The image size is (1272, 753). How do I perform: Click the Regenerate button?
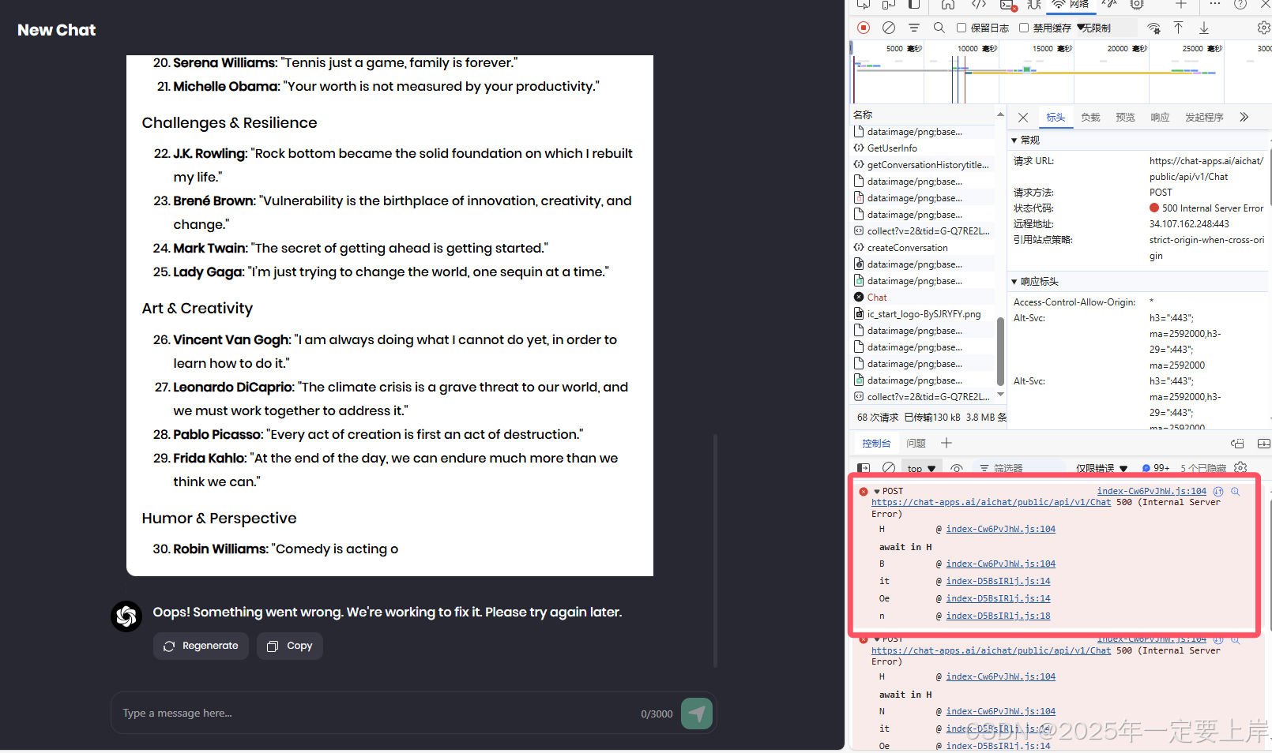click(201, 646)
